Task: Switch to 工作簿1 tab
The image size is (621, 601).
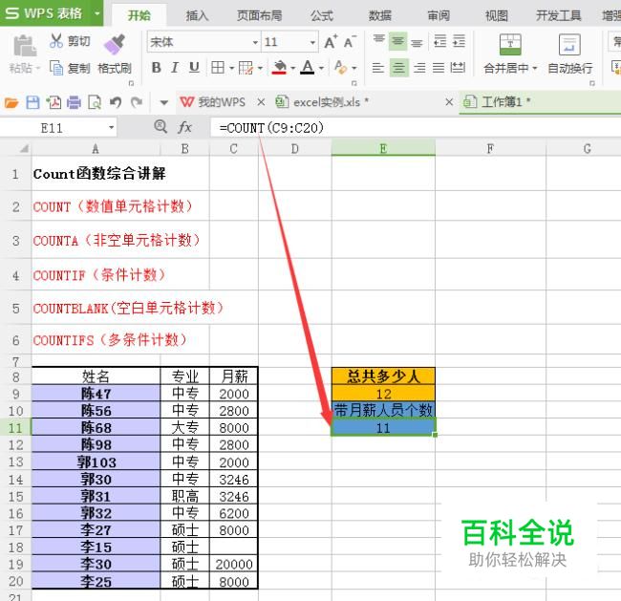Action: 497,102
